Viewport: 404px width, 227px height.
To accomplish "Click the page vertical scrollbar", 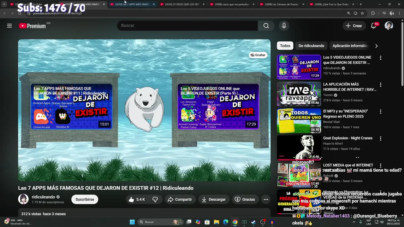I will coord(402,54).
